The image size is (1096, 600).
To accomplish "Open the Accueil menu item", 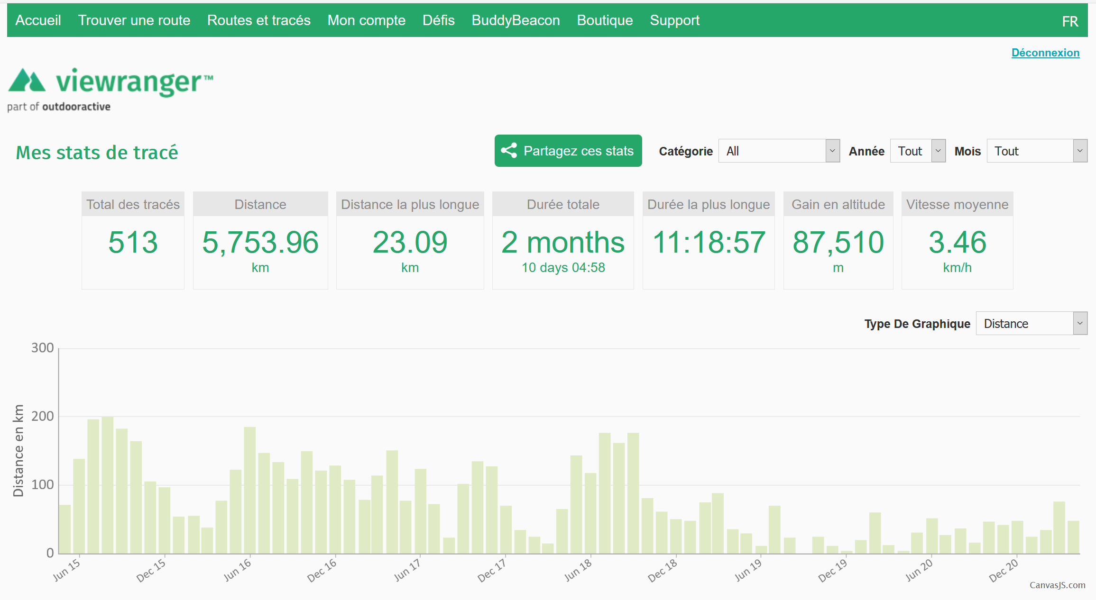I will click(38, 20).
